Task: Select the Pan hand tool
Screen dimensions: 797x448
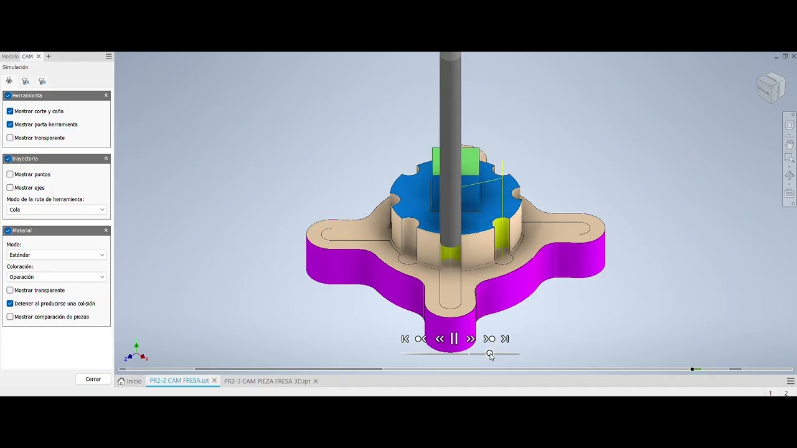Action: tap(790, 144)
